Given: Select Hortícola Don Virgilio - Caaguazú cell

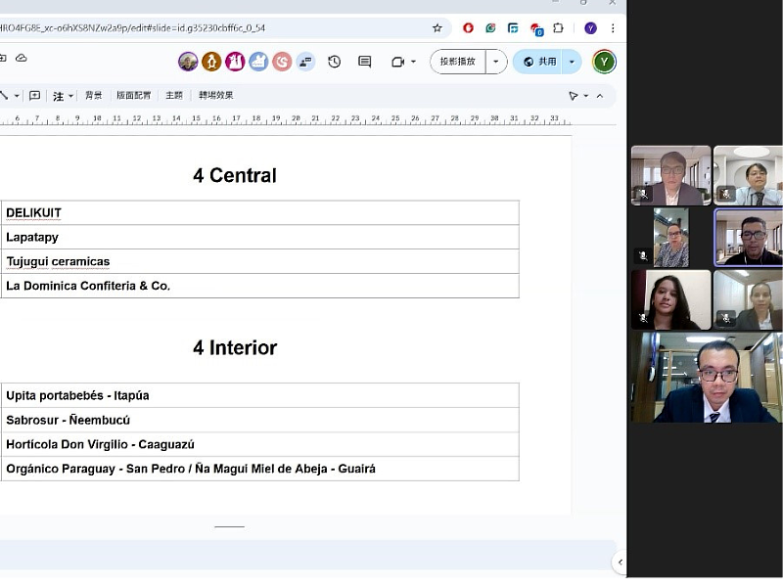Looking at the screenshot, I should click(259, 444).
